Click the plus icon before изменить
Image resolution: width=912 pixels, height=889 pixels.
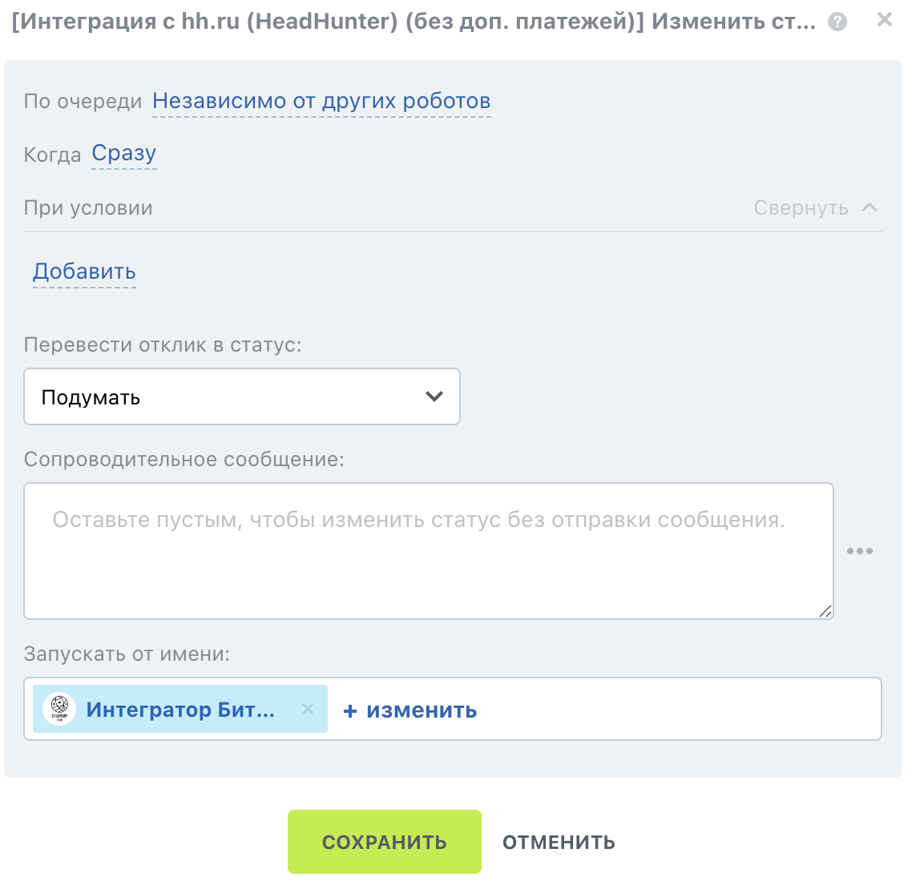(349, 710)
